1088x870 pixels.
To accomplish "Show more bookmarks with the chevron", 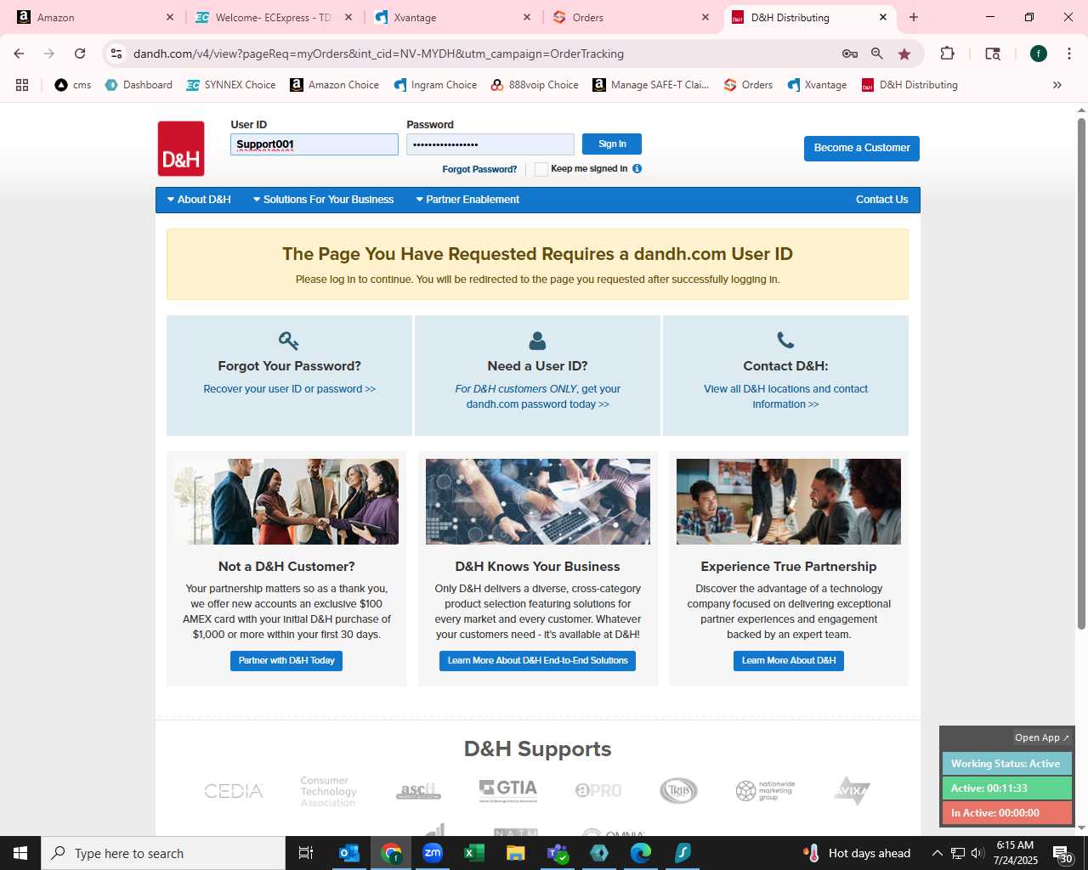I will coord(1057,85).
